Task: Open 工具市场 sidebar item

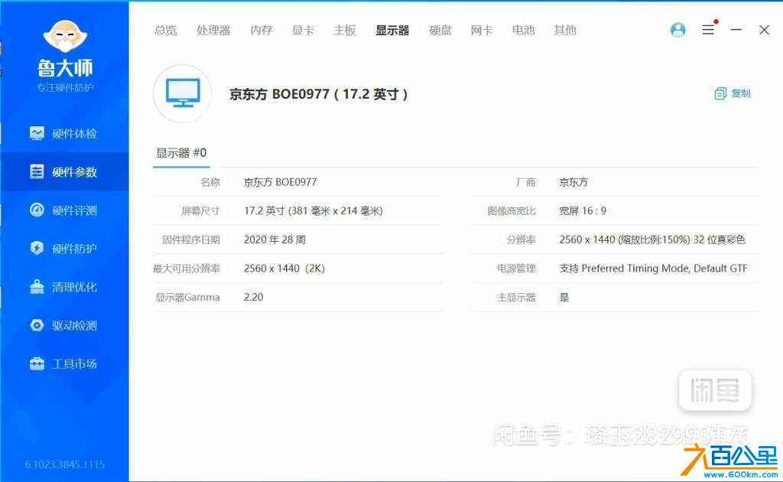Action: click(64, 363)
